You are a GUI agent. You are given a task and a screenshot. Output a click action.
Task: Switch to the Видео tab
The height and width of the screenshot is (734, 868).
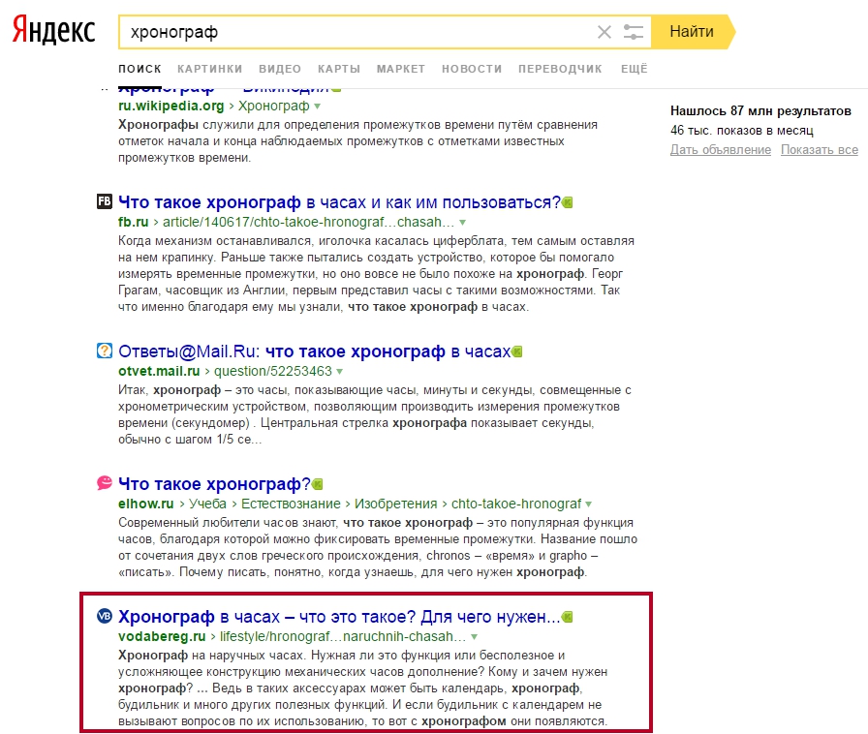280,69
